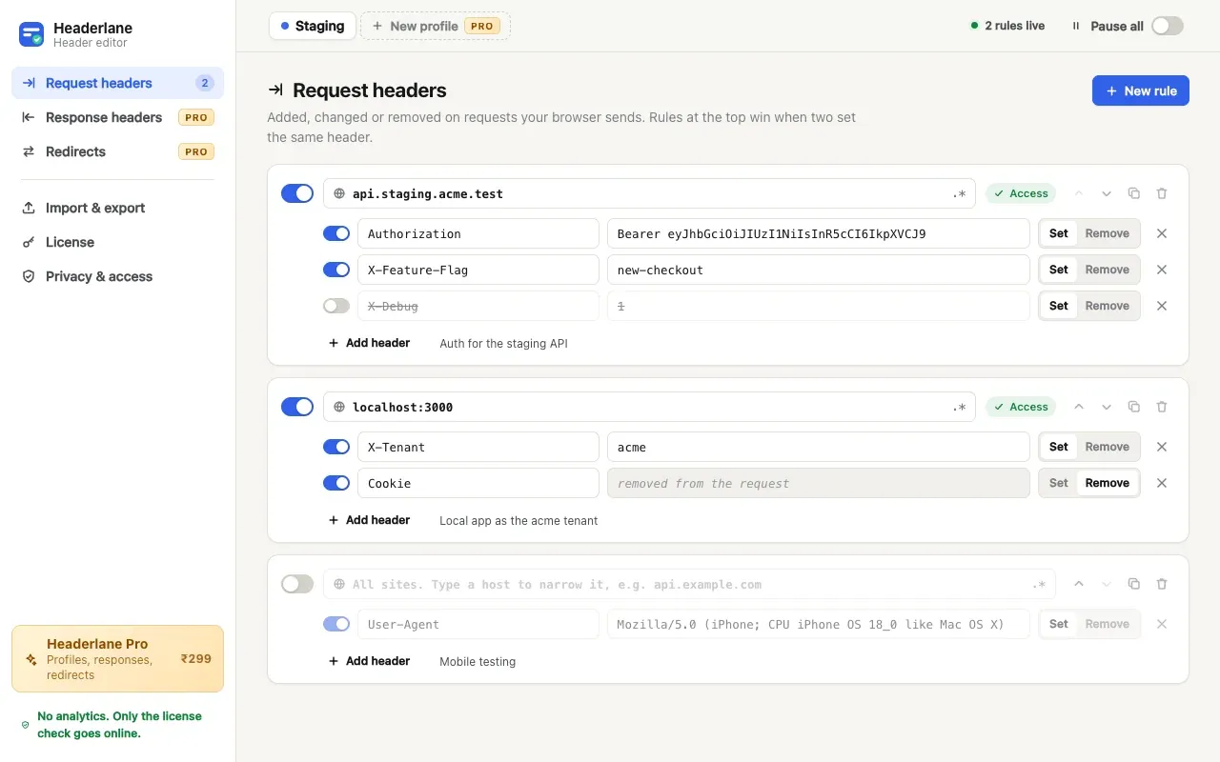Click the 2 rules live status
The width and height of the screenshot is (1220, 762).
point(1007,26)
